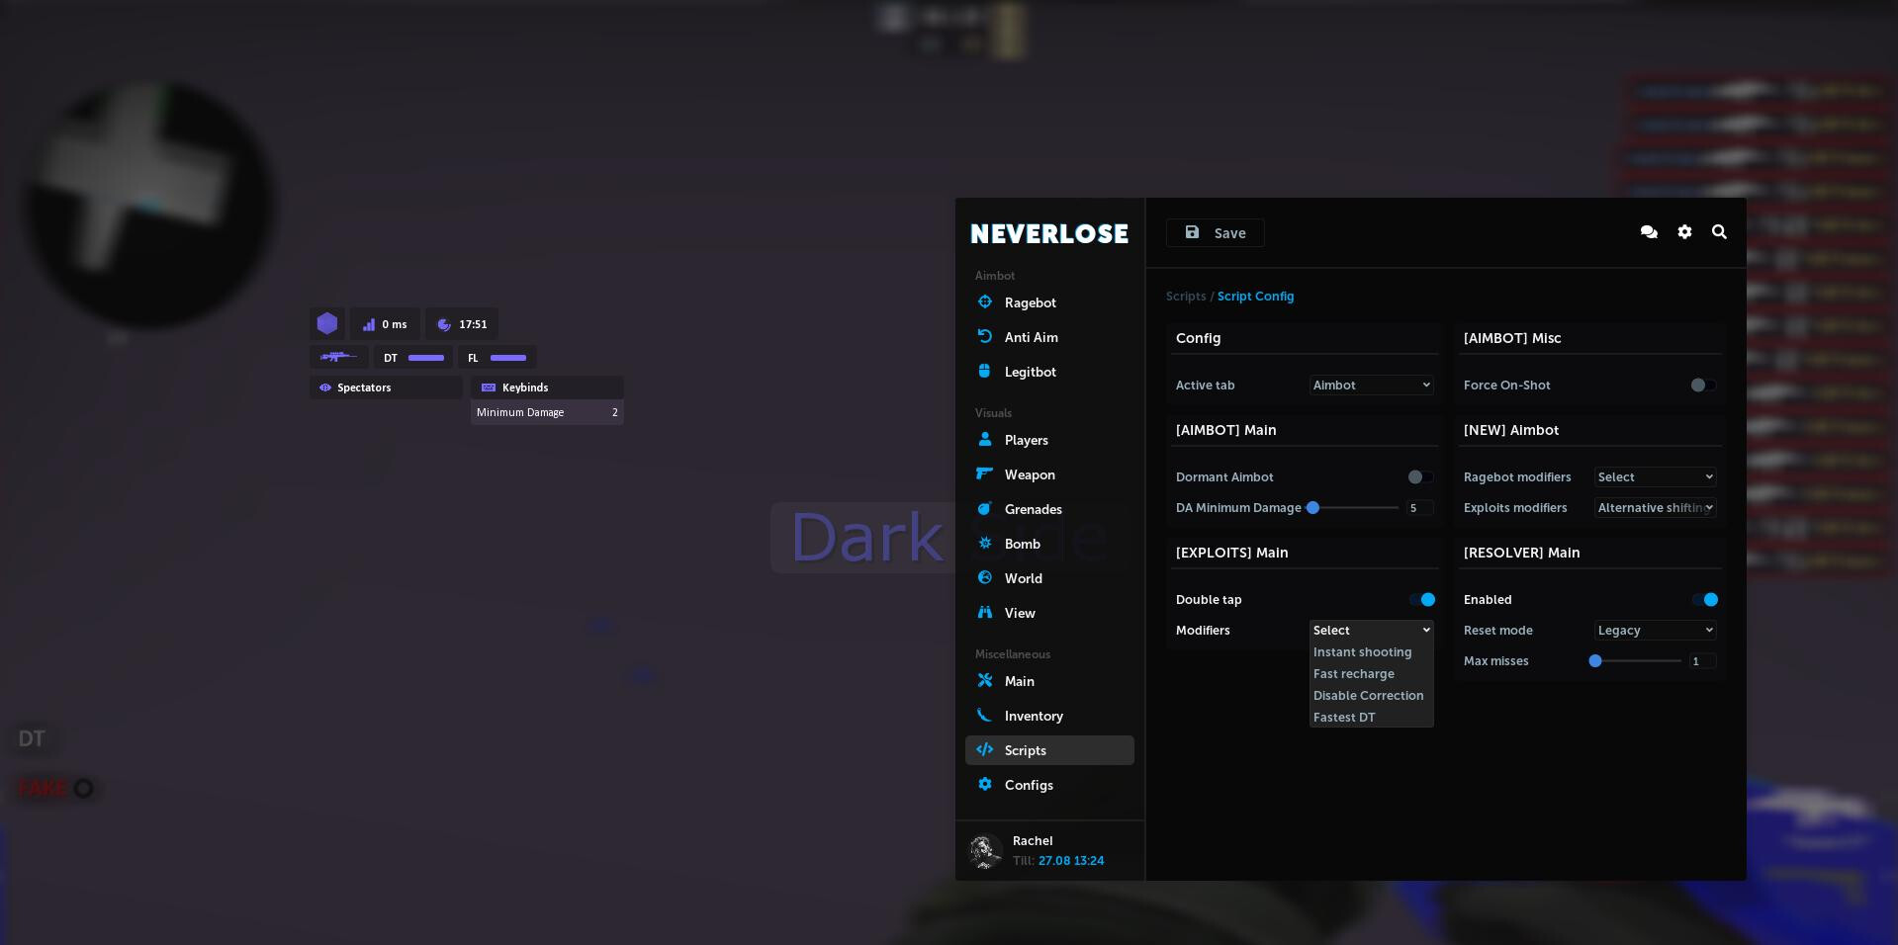Open the Inventory section
The height and width of the screenshot is (945, 1898).
pos(1049,716)
